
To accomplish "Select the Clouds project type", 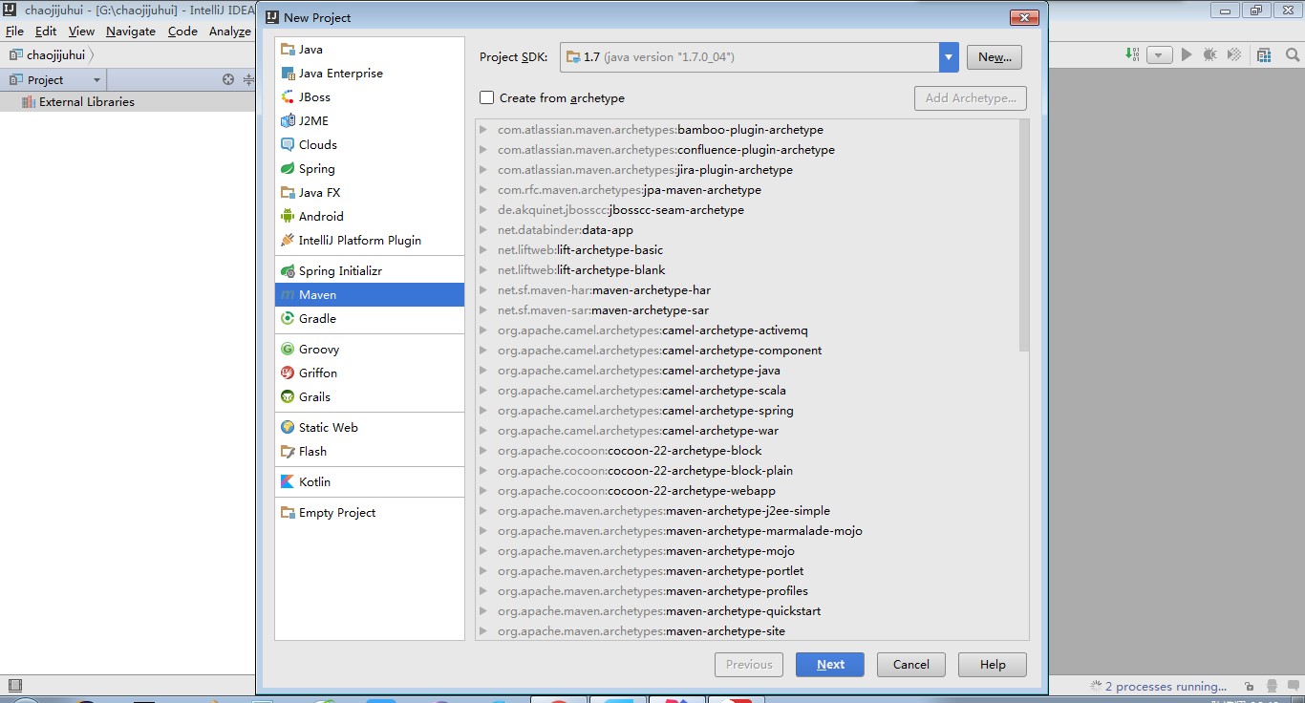I will click(x=369, y=144).
